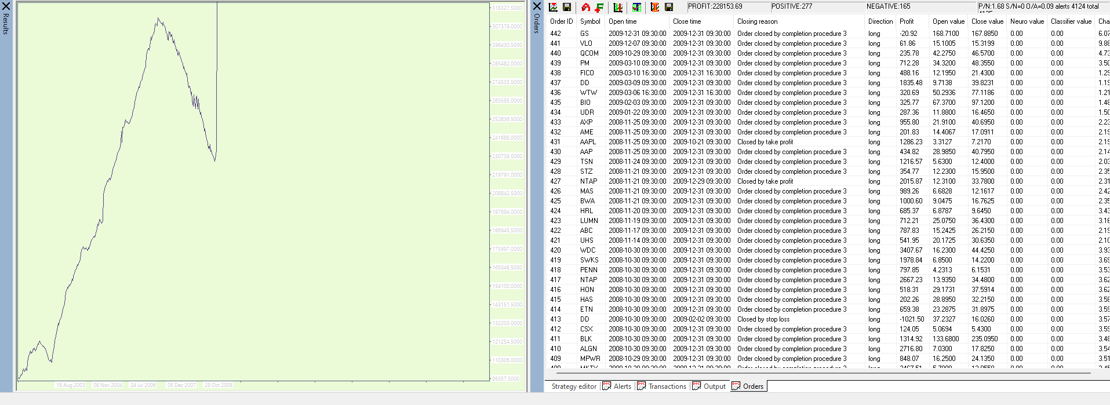1110x405 pixels.
Task: Click the chart icon with red triangle
Action: click(553, 7)
